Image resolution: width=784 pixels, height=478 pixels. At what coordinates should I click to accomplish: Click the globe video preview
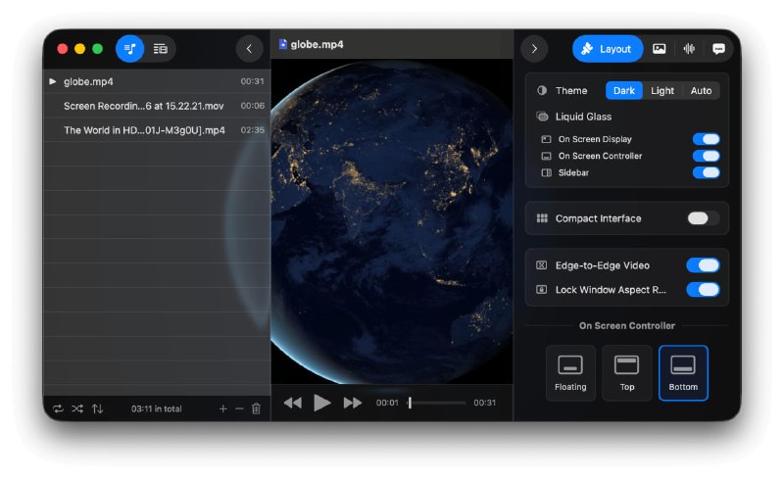392,221
